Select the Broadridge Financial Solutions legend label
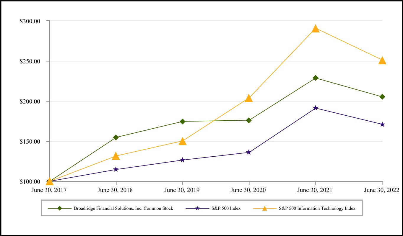Image resolution: width=403 pixels, height=236 pixels. coord(123,208)
